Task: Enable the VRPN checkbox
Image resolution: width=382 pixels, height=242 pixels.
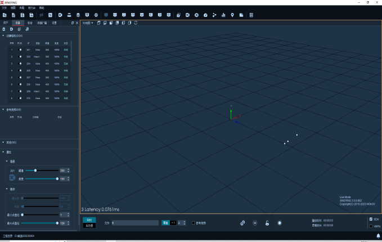Action: 371,226
